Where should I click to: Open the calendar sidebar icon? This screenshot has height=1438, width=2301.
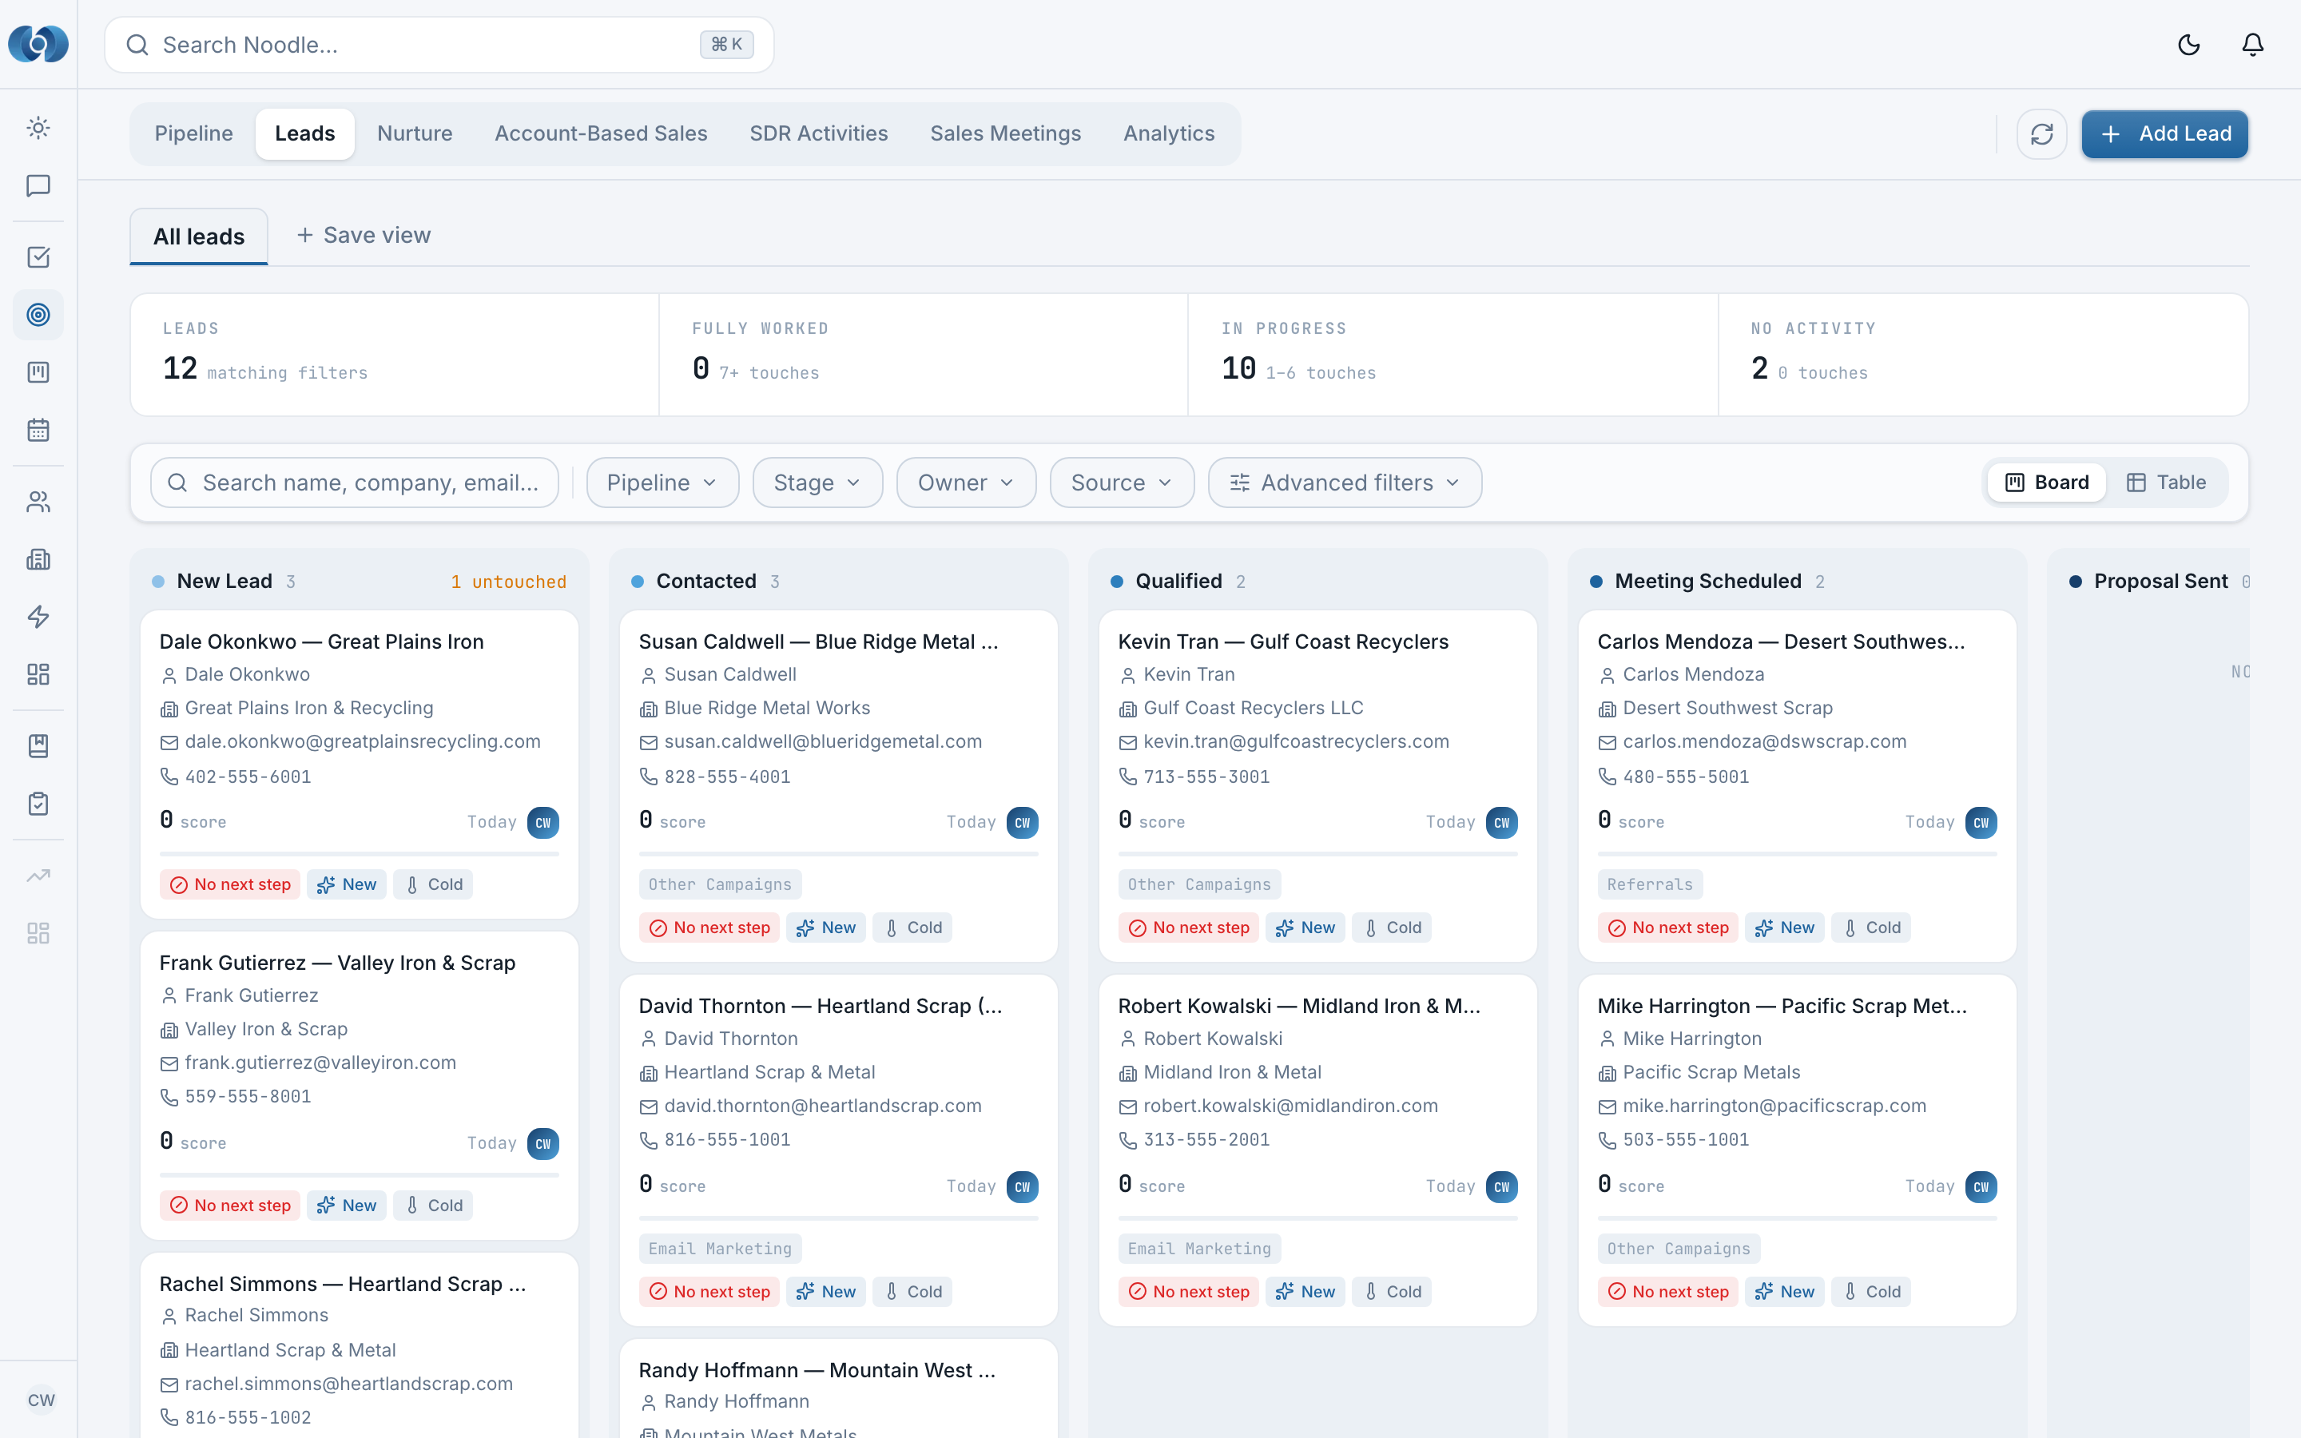tap(38, 430)
